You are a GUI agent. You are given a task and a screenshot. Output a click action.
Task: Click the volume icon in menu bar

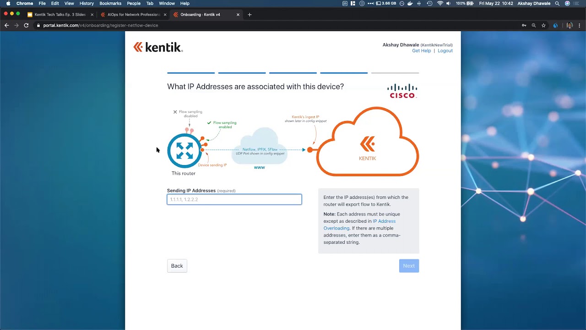(449, 3)
